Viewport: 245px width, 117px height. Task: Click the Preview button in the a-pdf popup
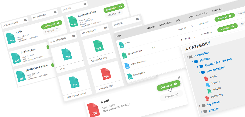pos(171,96)
